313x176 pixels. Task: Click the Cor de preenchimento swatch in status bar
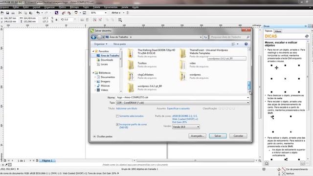coord(284,169)
